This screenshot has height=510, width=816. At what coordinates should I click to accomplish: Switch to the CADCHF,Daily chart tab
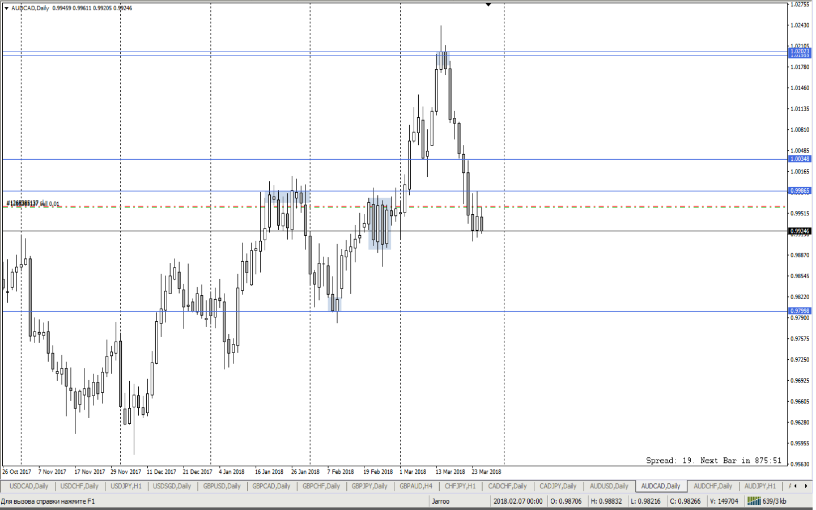click(x=507, y=486)
